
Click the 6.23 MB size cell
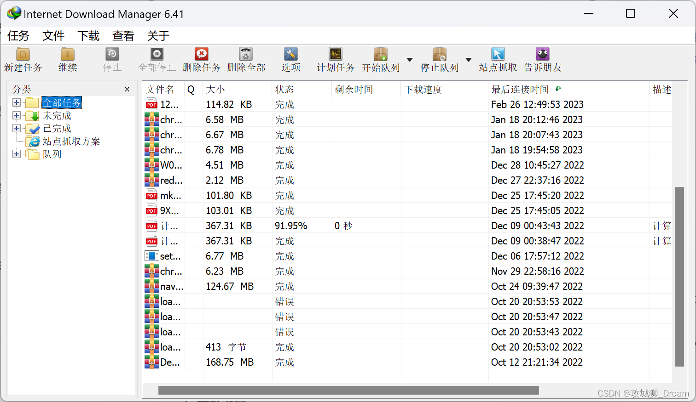pyautogui.click(x=225, y=271)
